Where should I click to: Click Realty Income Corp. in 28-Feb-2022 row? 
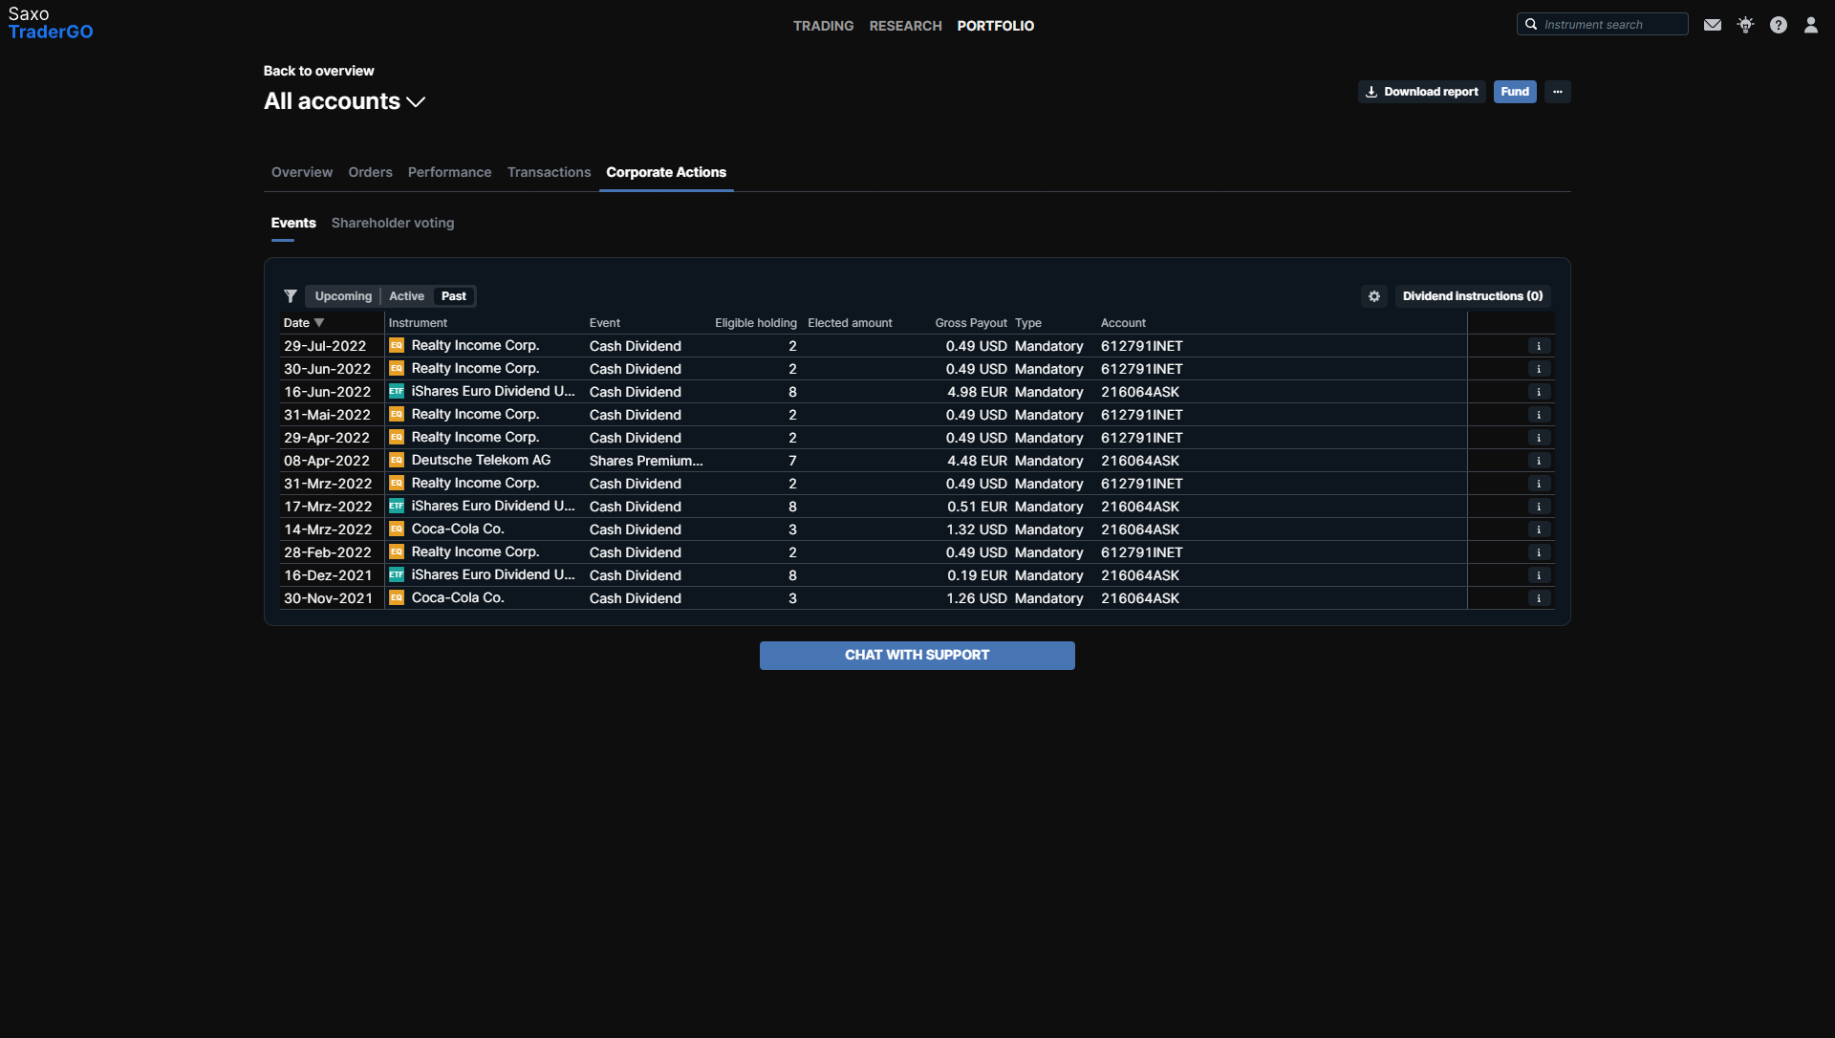(x=475, y=551)
